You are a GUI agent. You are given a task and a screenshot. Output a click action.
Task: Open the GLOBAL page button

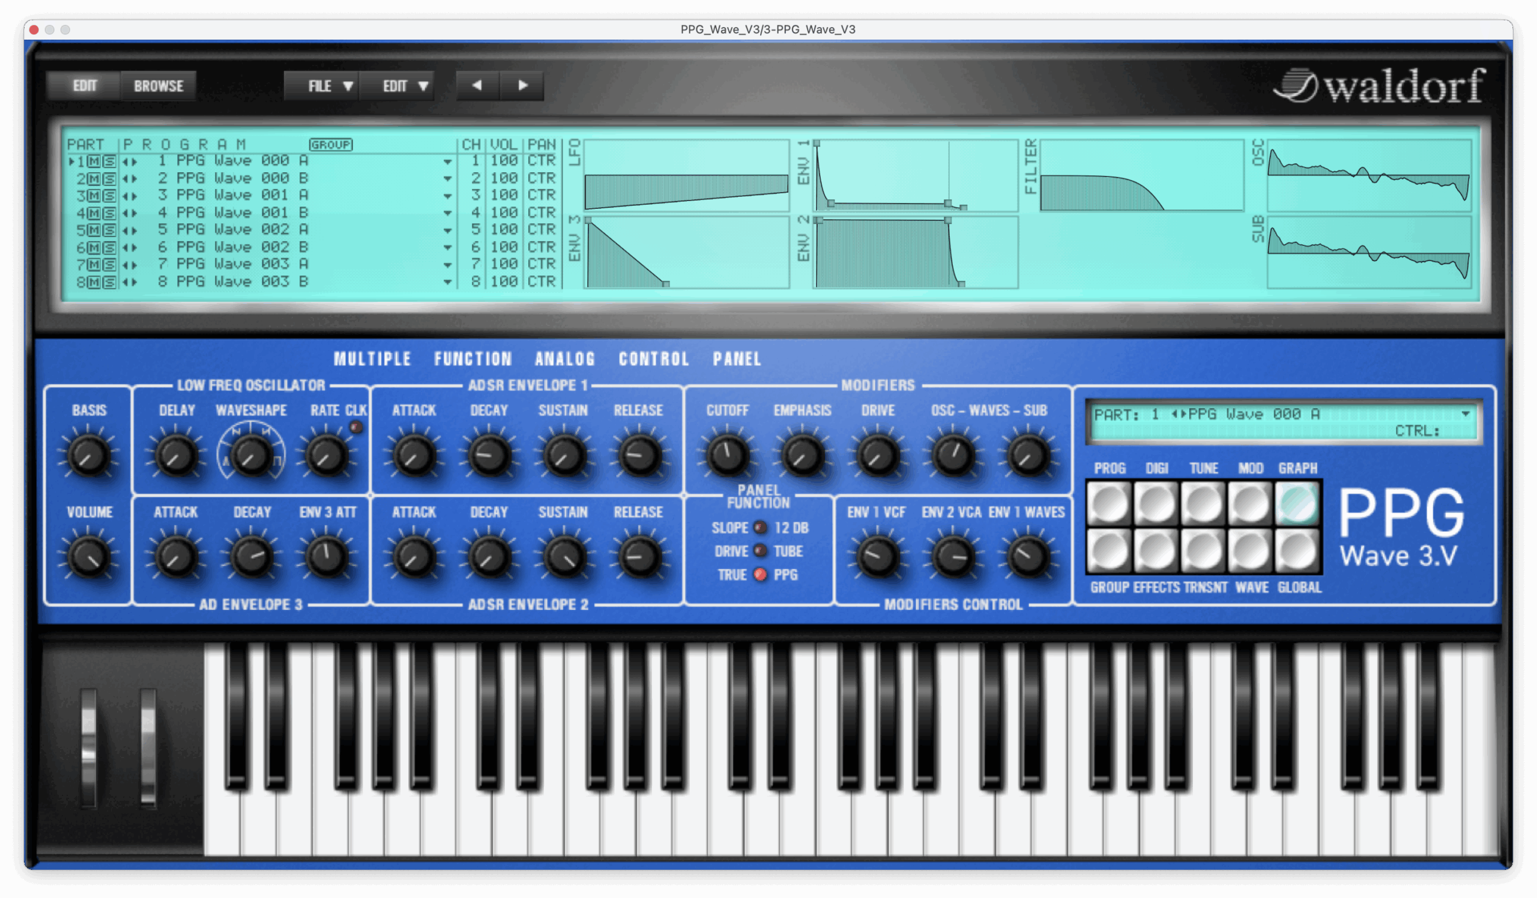tap(1297, 550)
